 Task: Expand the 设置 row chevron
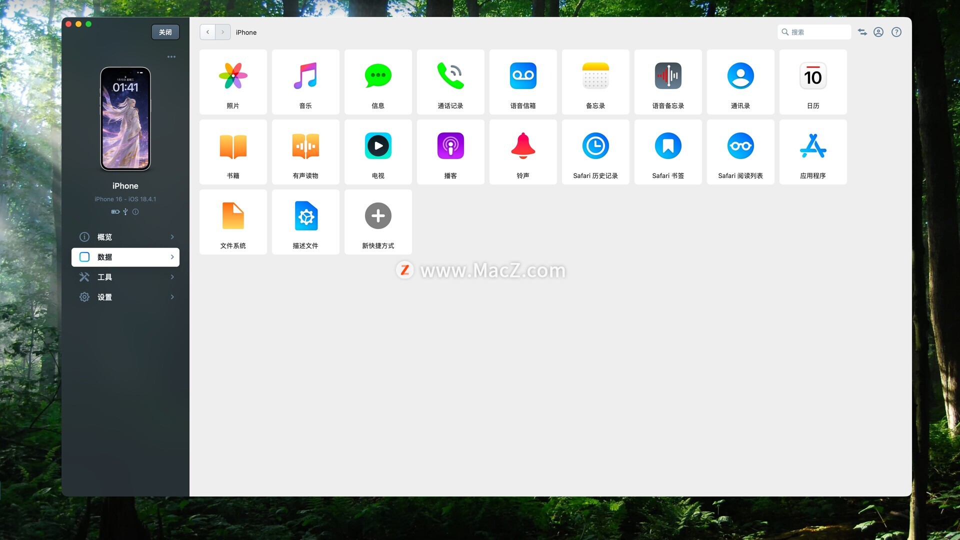172,297
